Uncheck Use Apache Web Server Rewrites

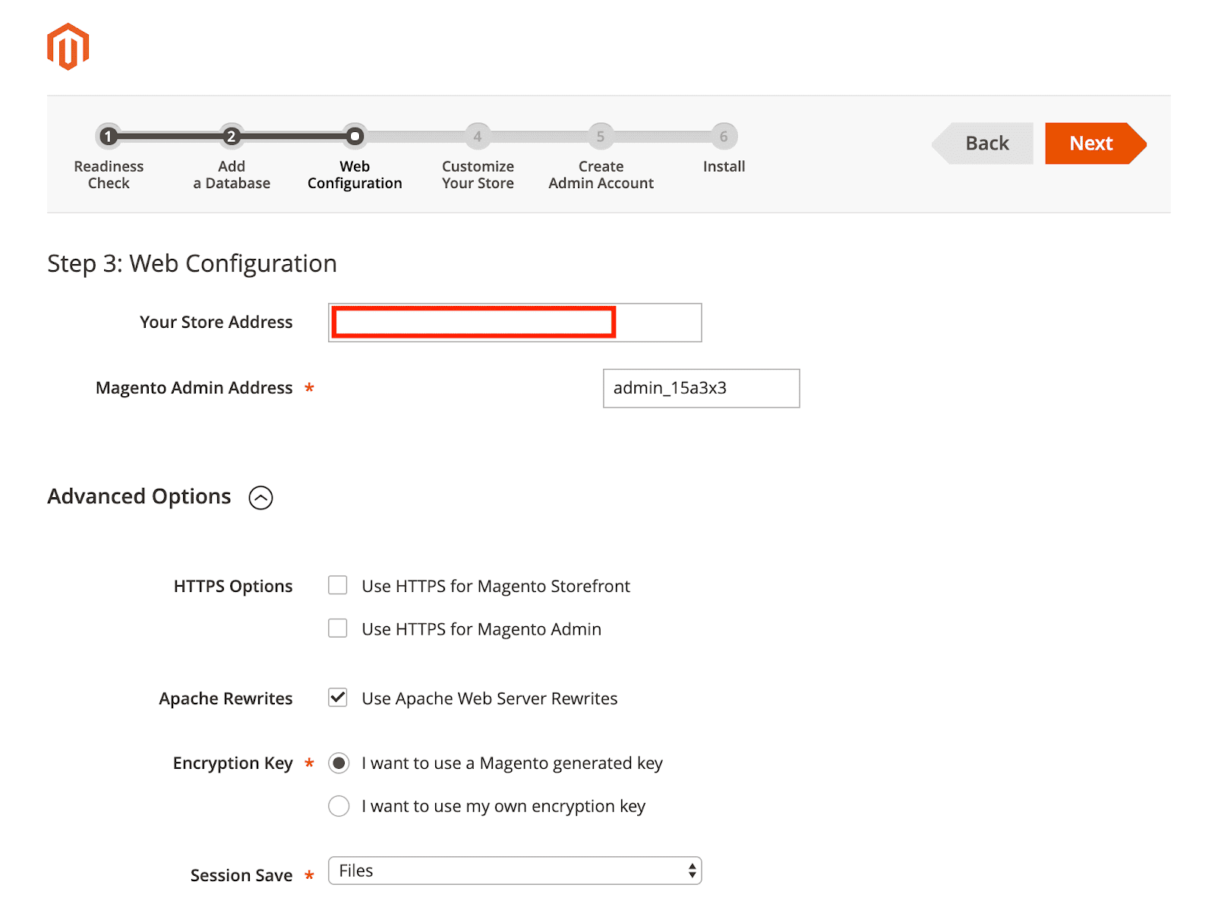coord(338,697)
